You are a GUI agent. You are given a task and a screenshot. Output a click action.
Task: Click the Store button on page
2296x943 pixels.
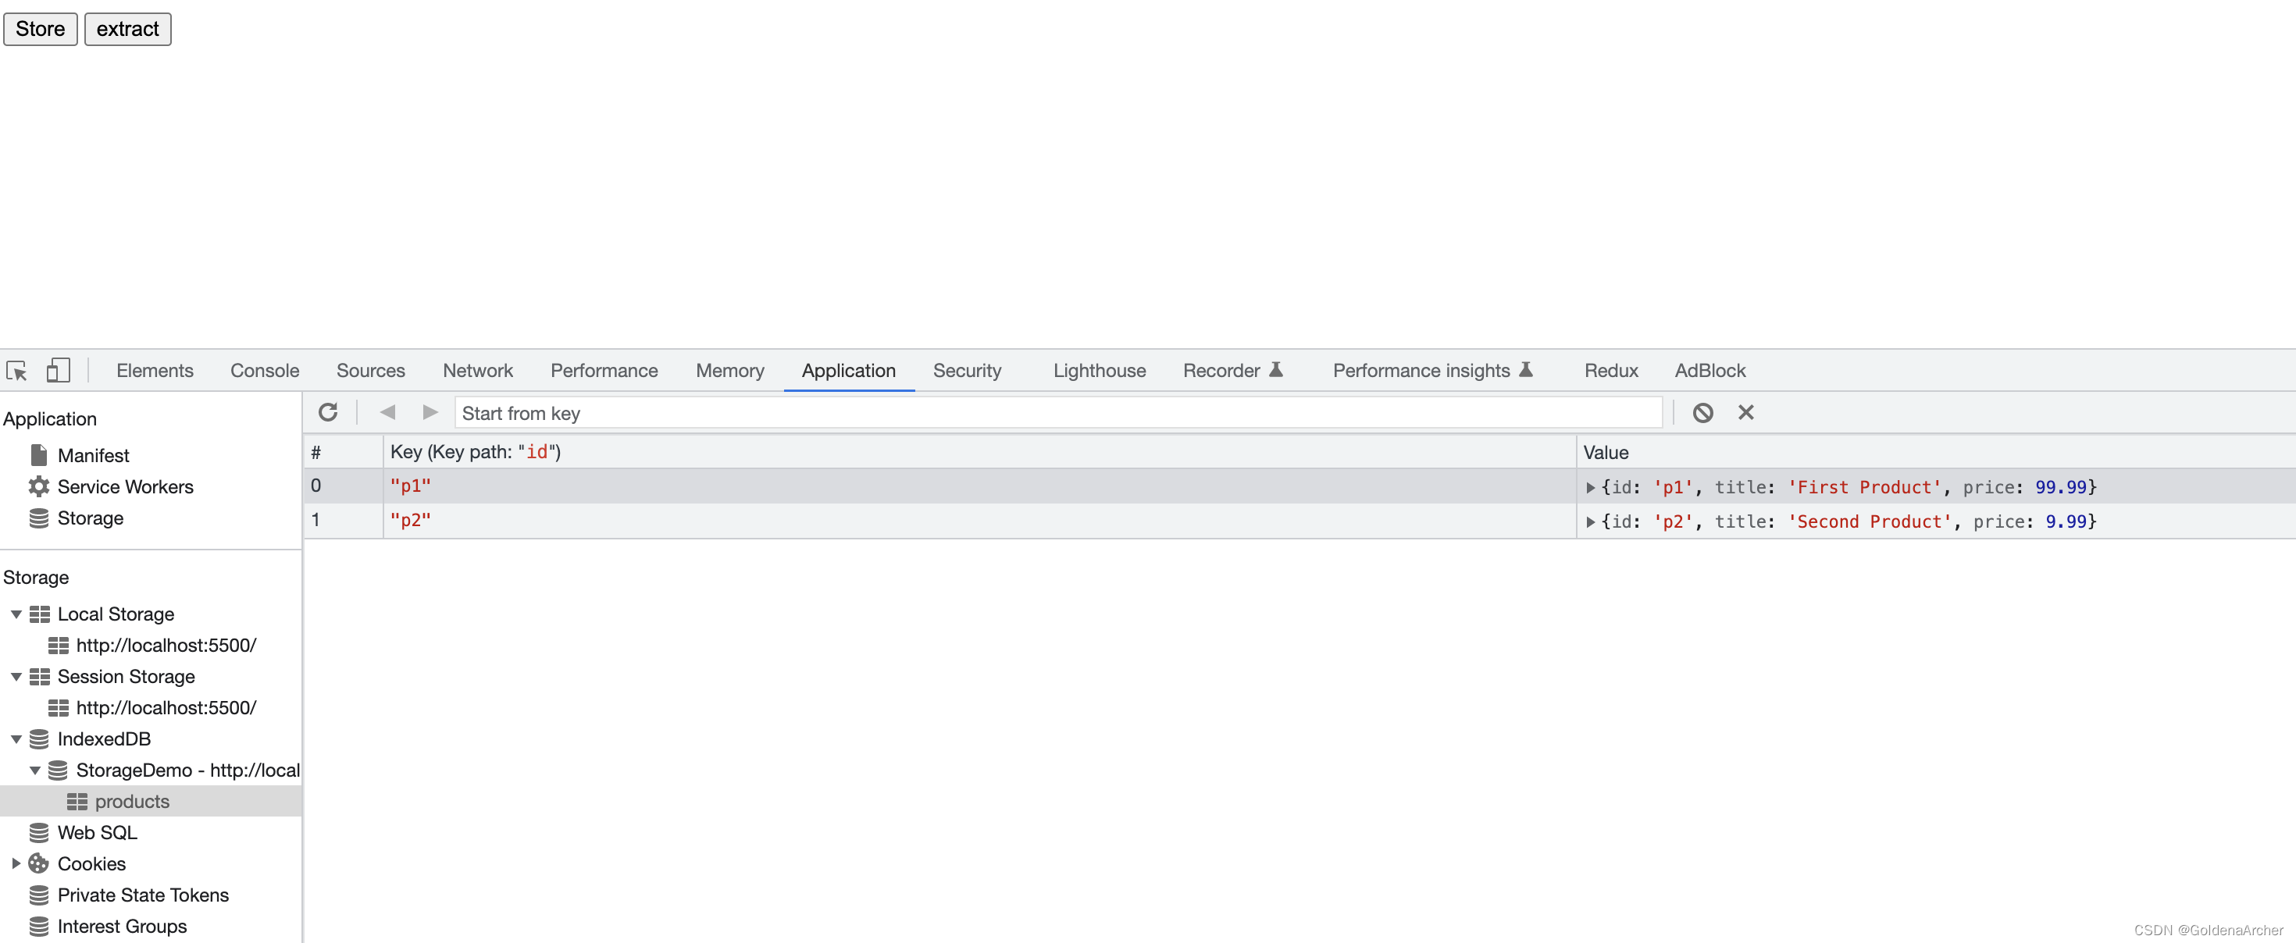[x=40, y=29]
